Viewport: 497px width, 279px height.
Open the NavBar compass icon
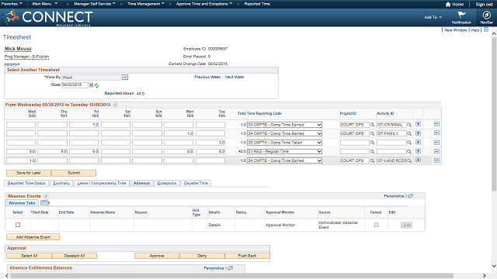click(x=486, y=15)
